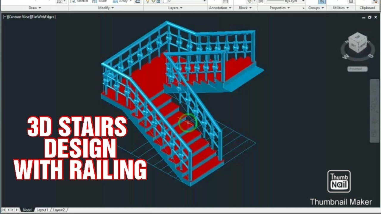Expand the Properties panel dropdown

[279, 8]
